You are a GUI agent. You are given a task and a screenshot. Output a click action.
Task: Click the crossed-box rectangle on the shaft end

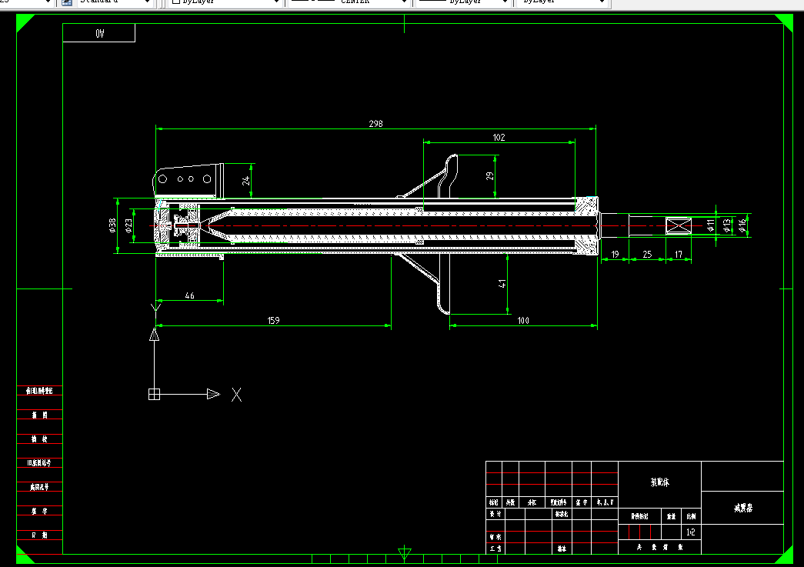tap(679, 225)
